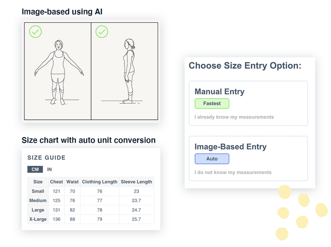Screen dimensions: 331x247
Task: Click 'I already know my measurements' text
Action: (x=234, y=117)
